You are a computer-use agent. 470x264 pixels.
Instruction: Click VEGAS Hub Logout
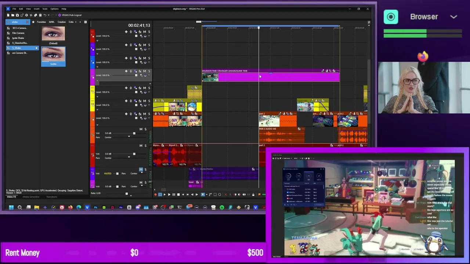coord(70,15)
